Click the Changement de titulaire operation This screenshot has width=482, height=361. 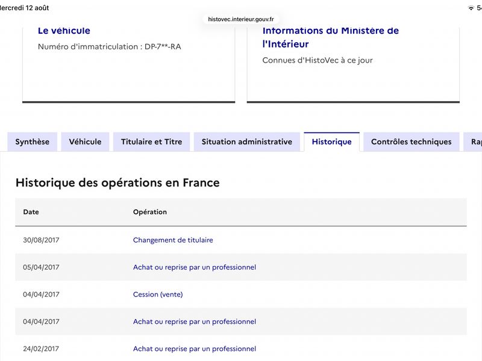(173, 240)
